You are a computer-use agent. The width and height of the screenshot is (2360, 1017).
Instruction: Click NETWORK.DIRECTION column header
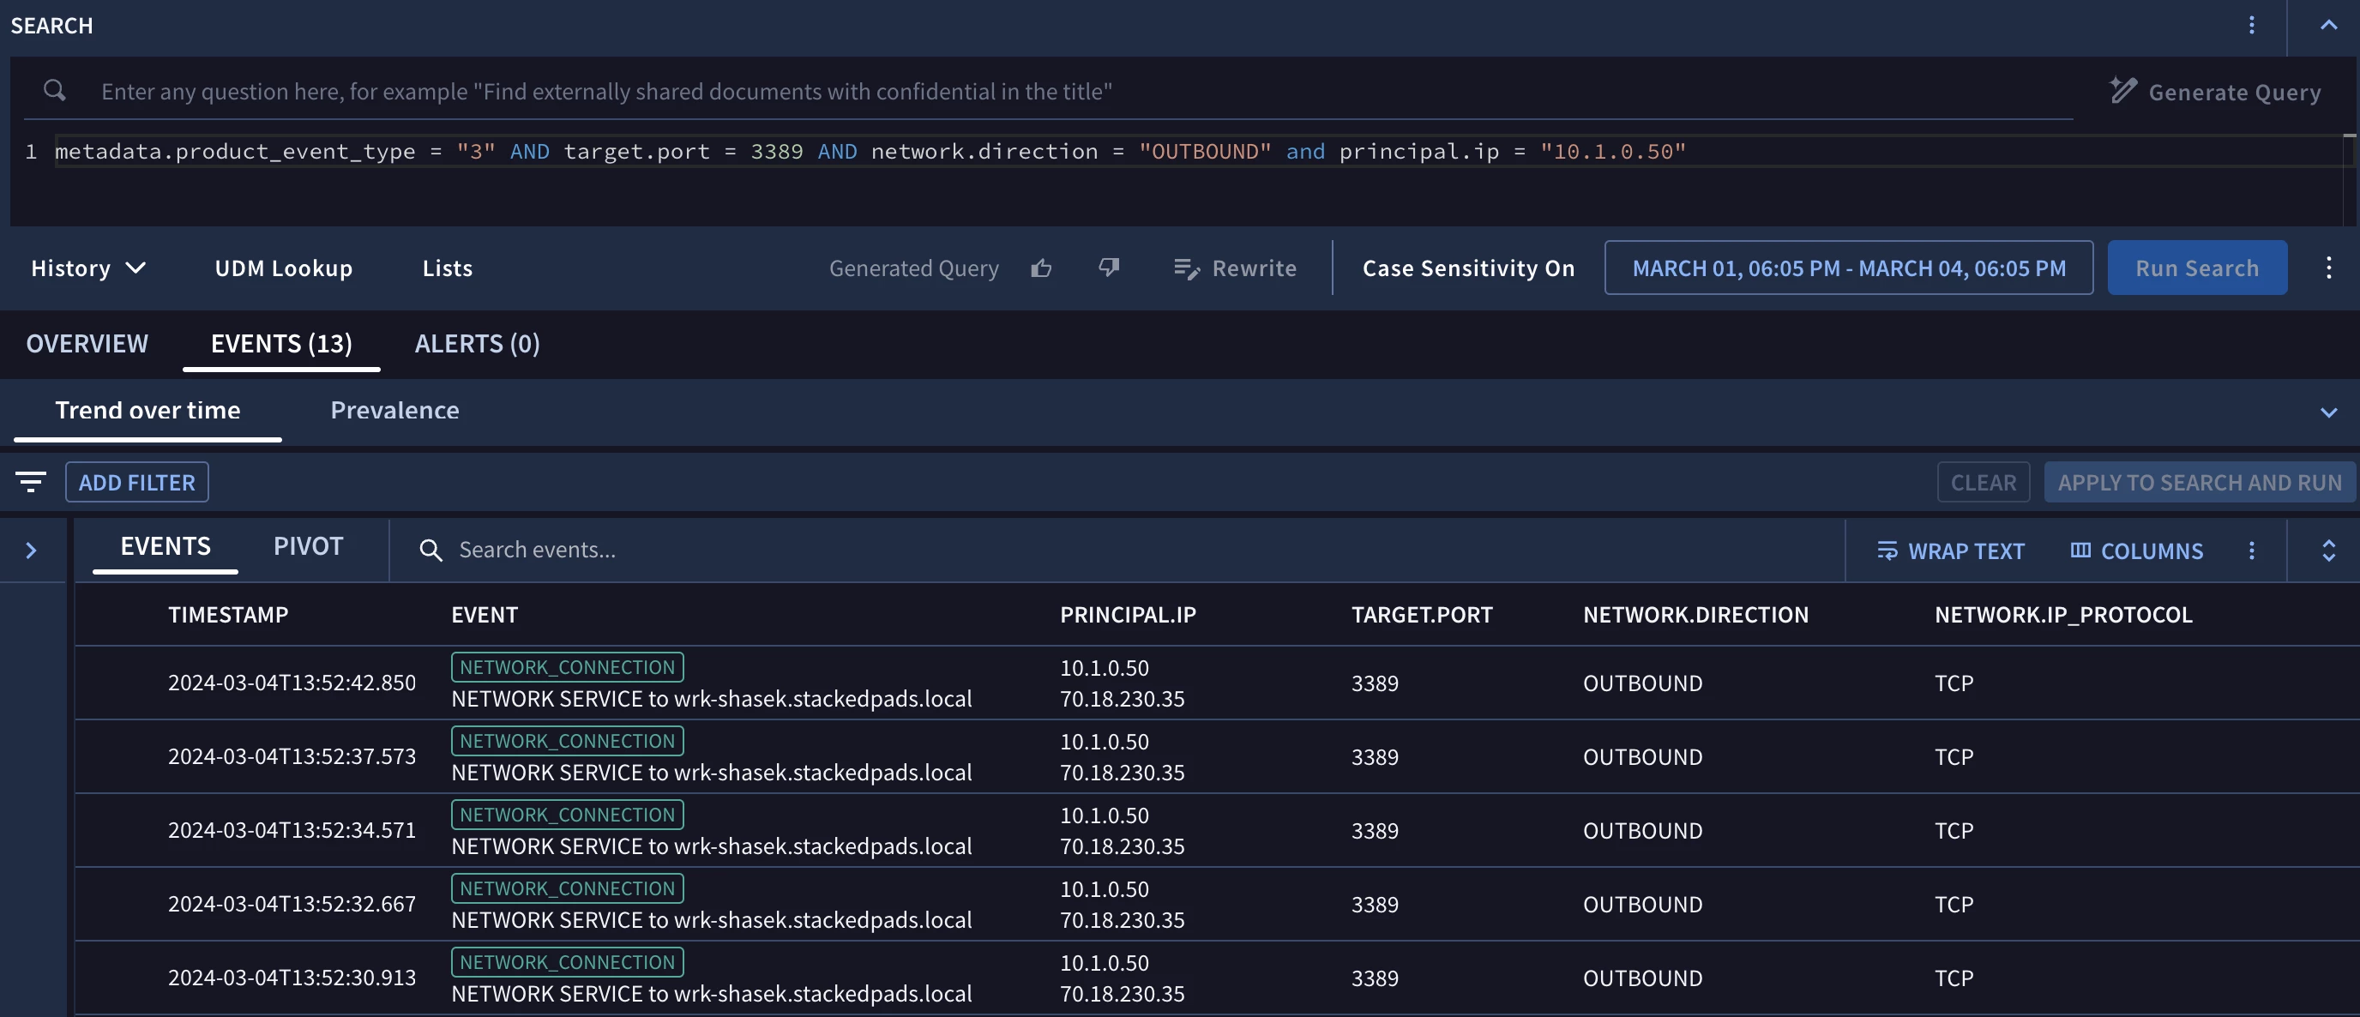[1695, 614]
